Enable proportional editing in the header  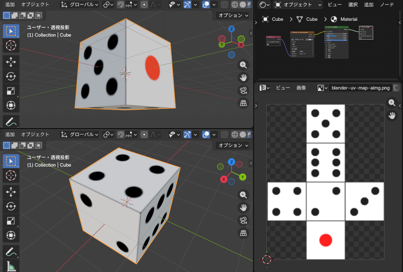click(144, 4)
